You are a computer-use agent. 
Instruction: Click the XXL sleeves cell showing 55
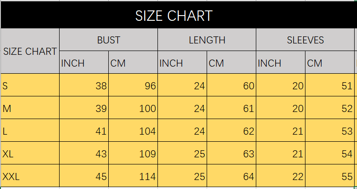pyautogui.click(x=330, y=176)
